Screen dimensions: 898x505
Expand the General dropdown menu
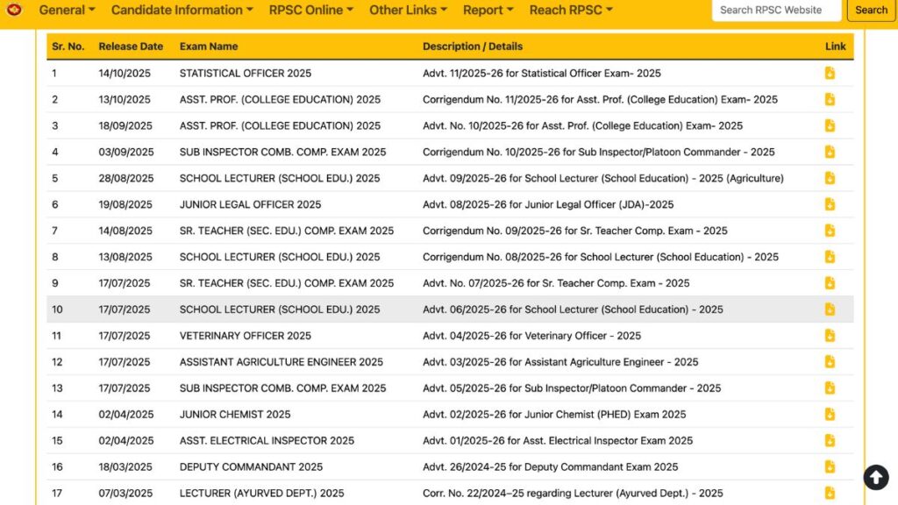pos(68,11)
